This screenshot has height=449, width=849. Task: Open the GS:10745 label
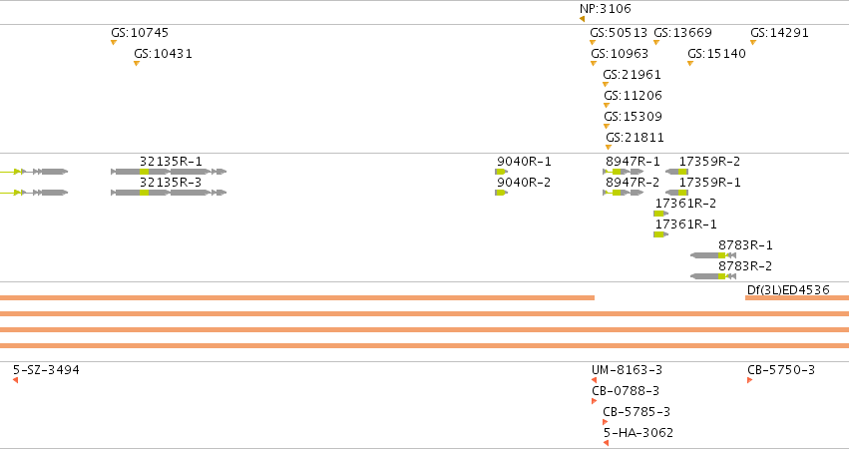(140, 33)
